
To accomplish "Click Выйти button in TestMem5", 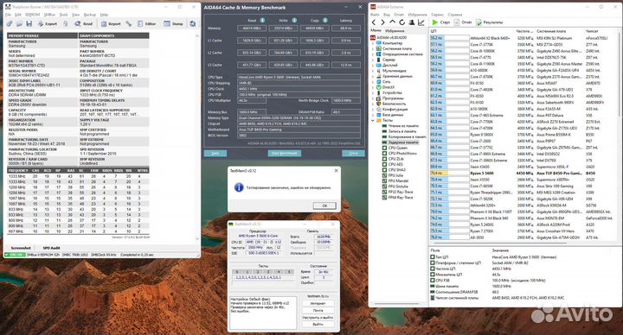I will 318,325.
